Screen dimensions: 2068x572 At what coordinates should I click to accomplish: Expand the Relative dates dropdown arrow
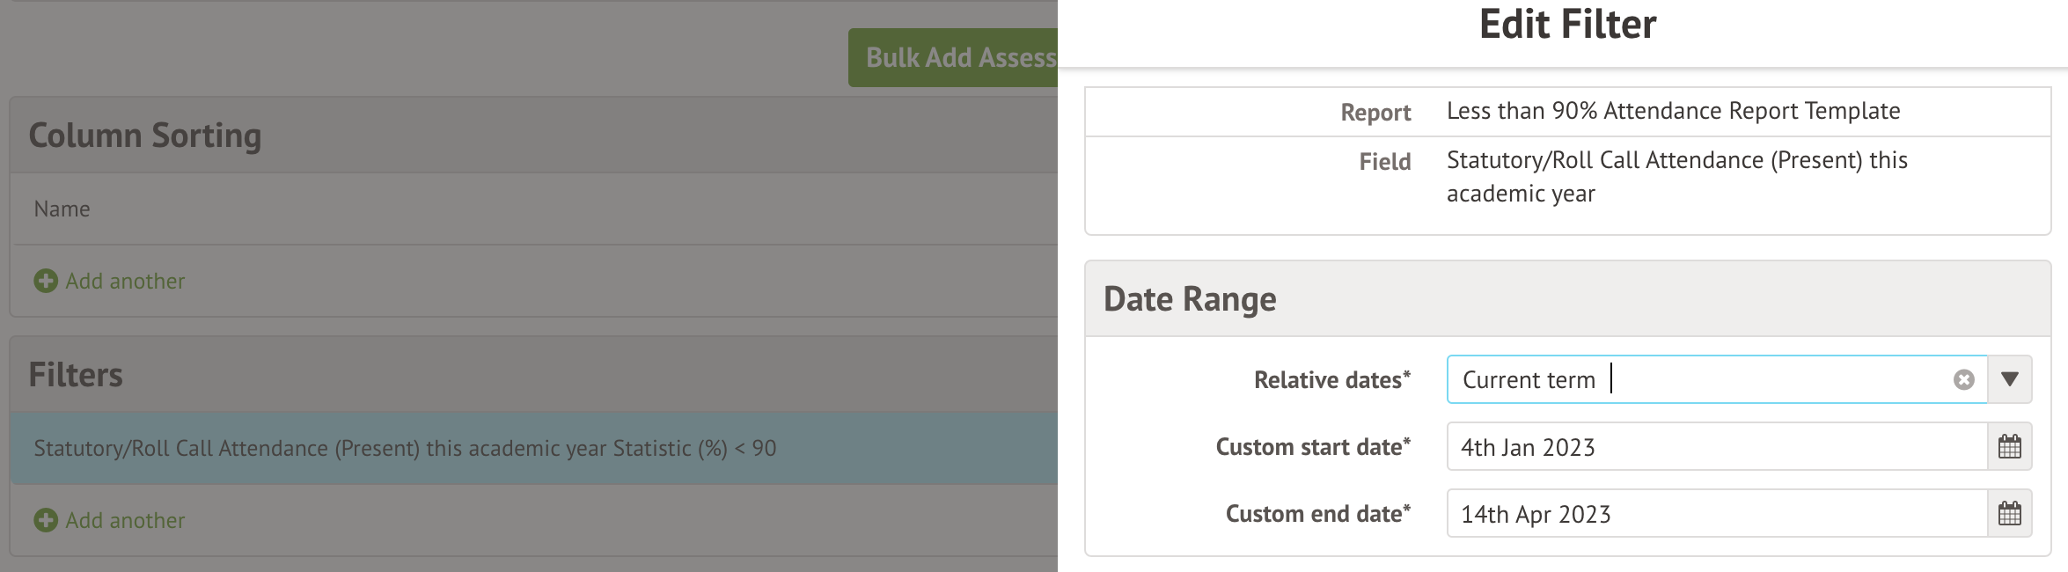tap(2009, 380)
